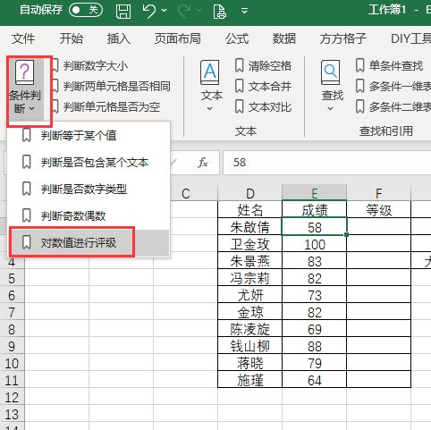The width and height of the screenshot is (431, 430).
Task: Expand the 文本 dropdown chevron
Action: (210, 109)
